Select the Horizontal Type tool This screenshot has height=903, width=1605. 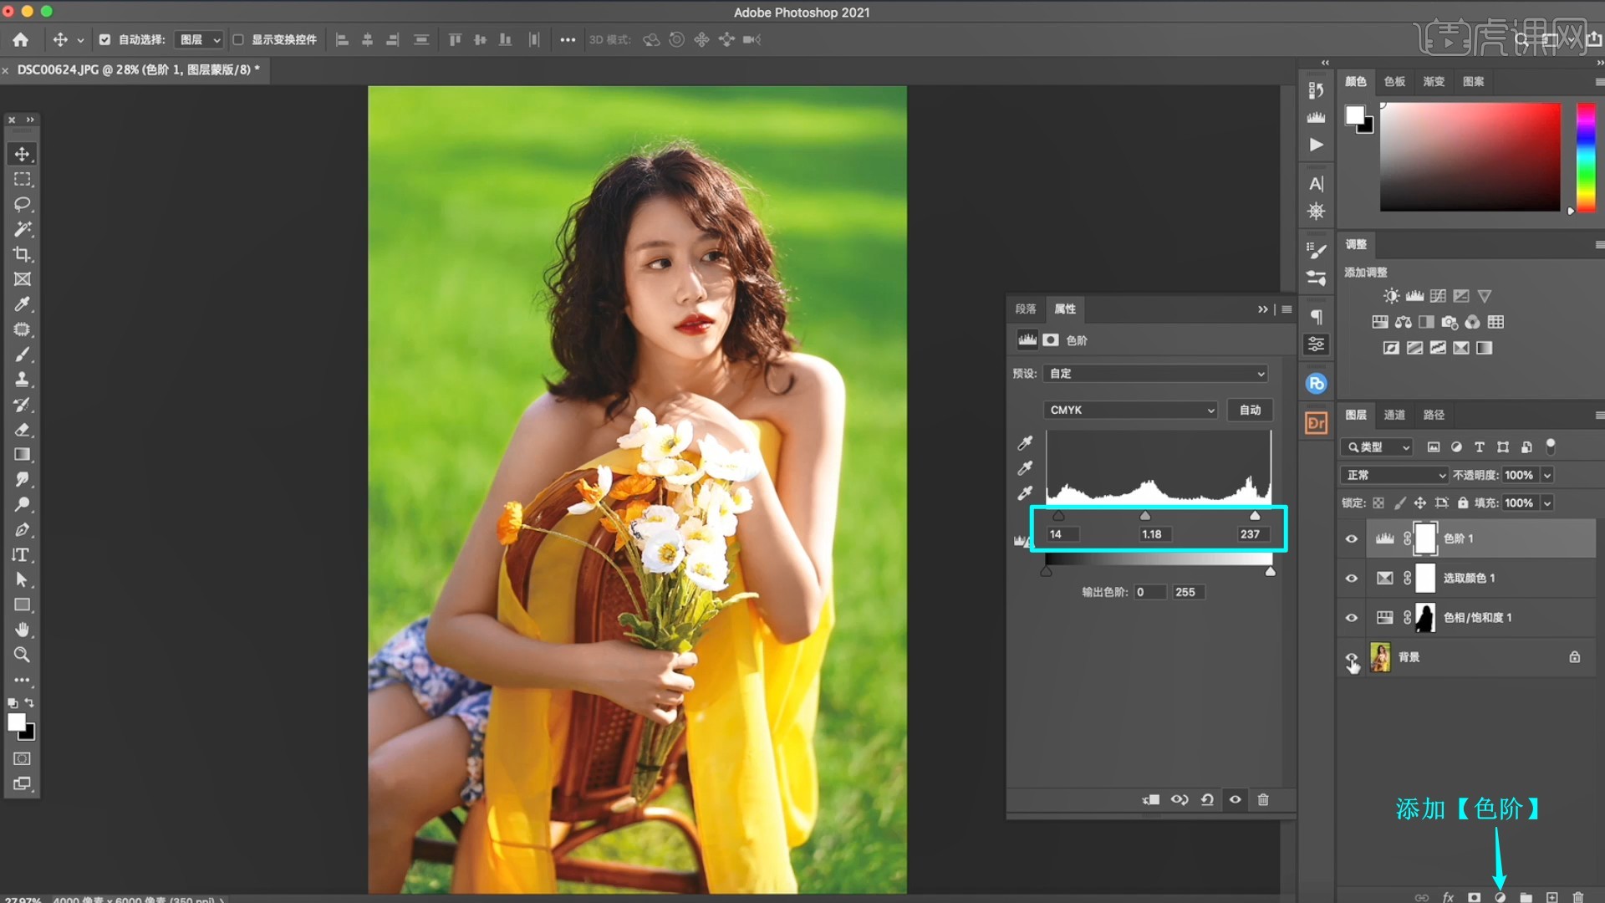(23, 555)
